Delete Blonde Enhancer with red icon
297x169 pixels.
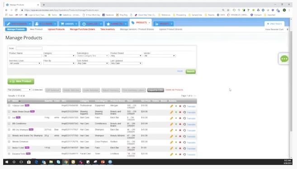coord(180,142)
